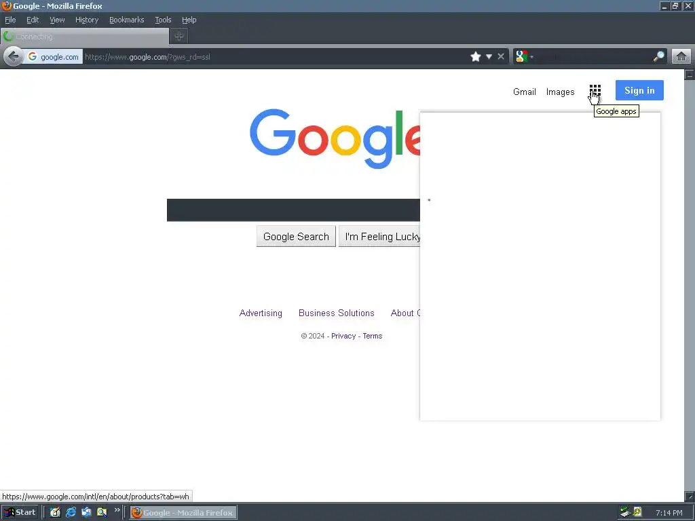The height and width of the screenshot is (521, 695).
Task: Click the first quick launch icon
Action: [x=55, y=512]
